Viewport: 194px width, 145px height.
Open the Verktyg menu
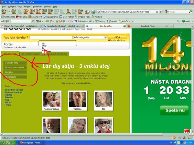pyautogui.click(x=48, y=7)
